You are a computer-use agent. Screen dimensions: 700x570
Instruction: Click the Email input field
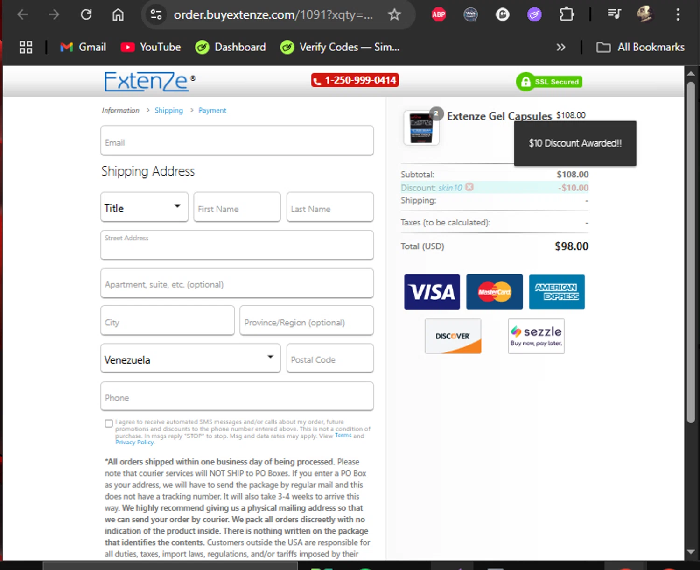pos(237,141)
